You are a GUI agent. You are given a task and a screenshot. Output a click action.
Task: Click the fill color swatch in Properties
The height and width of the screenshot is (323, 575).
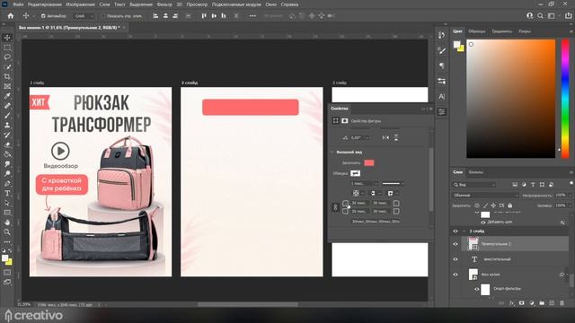[x=369, y=163]
